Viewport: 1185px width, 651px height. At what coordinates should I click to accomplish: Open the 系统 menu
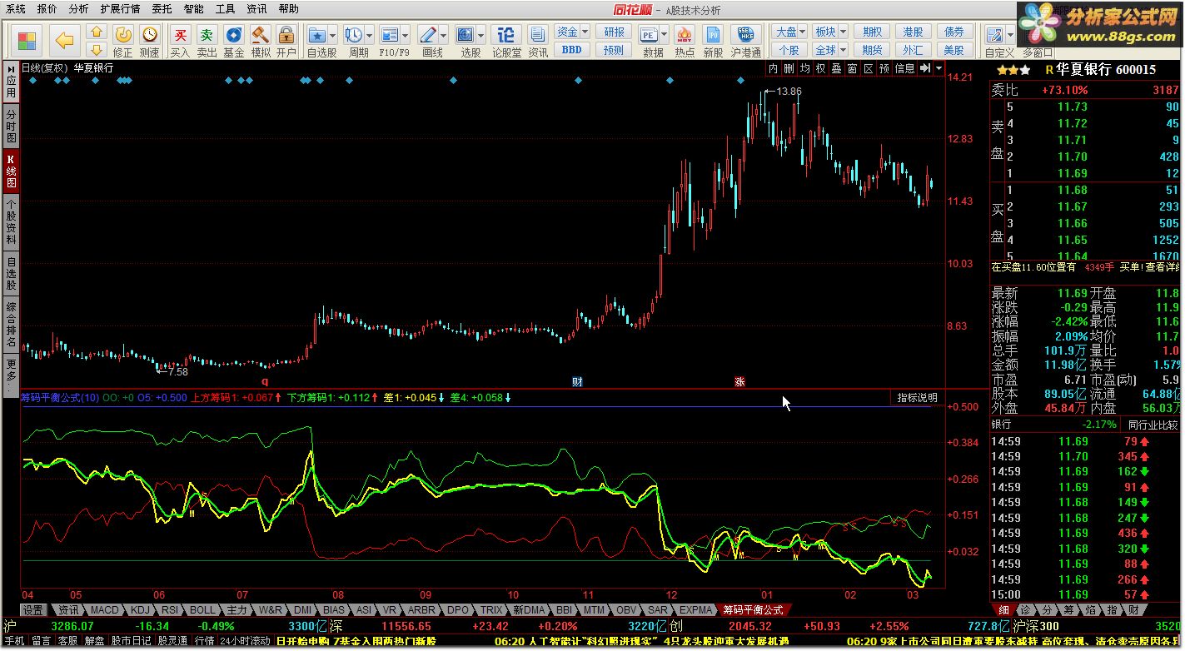click(16, 9)
